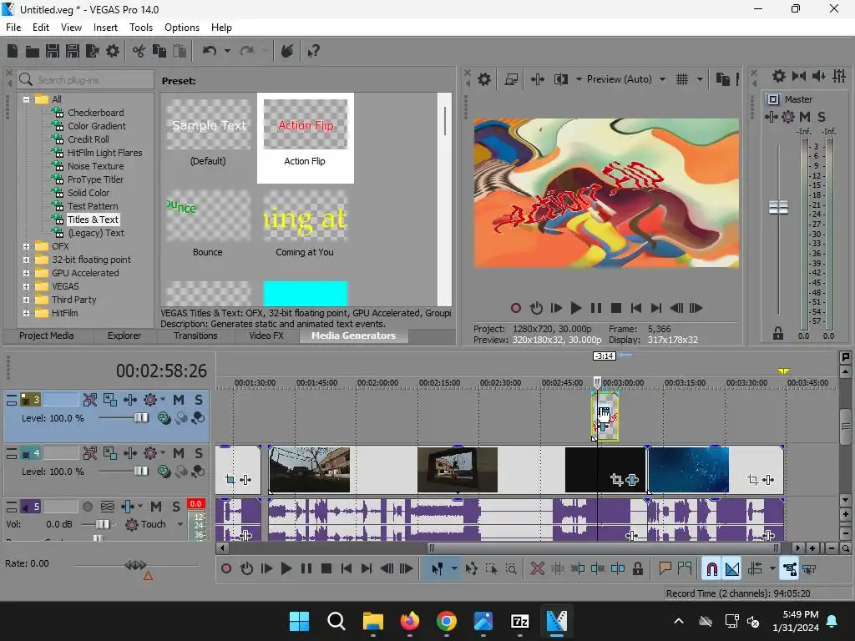Click the Search plug-ins field
Screen dimensions: 855x641
(x=87, y=80)
